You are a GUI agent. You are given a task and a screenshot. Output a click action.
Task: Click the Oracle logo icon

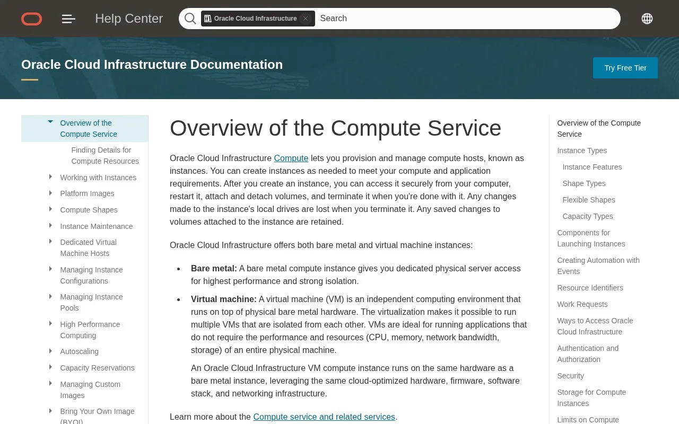coord(32,19)
